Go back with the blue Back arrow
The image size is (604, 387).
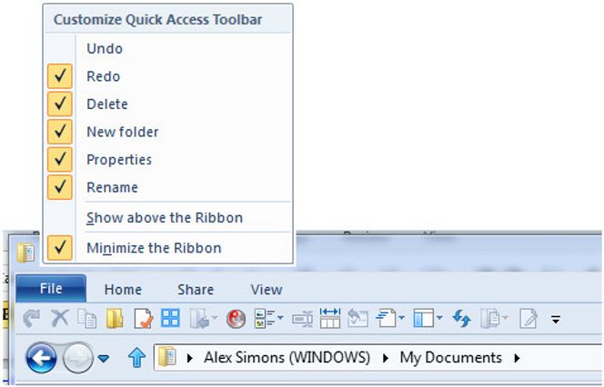pyautogui.click(x=41, y=358)
